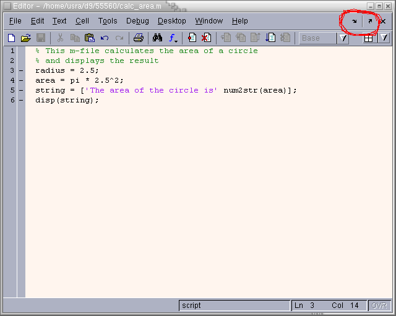Click the 'script' status bar field
The height and width of the screenshot is (316, 396).
(x=235, y=306)
